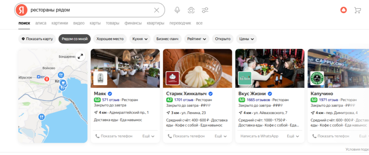Enable the 'Хорошее место' filter

tap(110, 39)
